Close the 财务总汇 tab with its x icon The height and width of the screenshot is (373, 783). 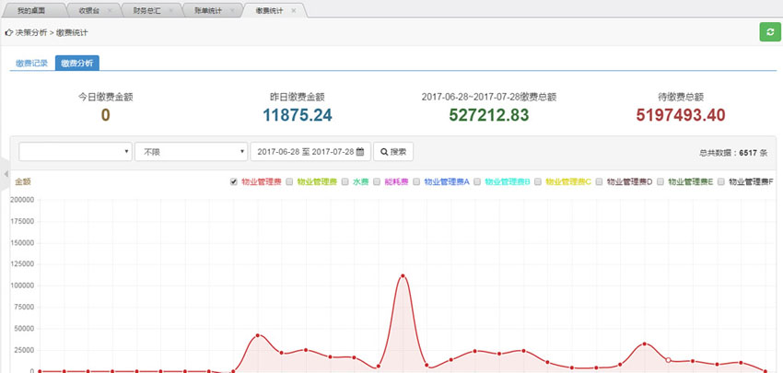click(169, 10)
